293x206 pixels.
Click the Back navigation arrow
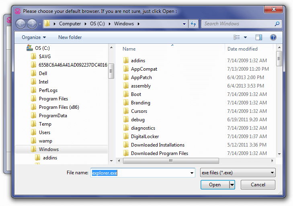(x=20, y=24)
